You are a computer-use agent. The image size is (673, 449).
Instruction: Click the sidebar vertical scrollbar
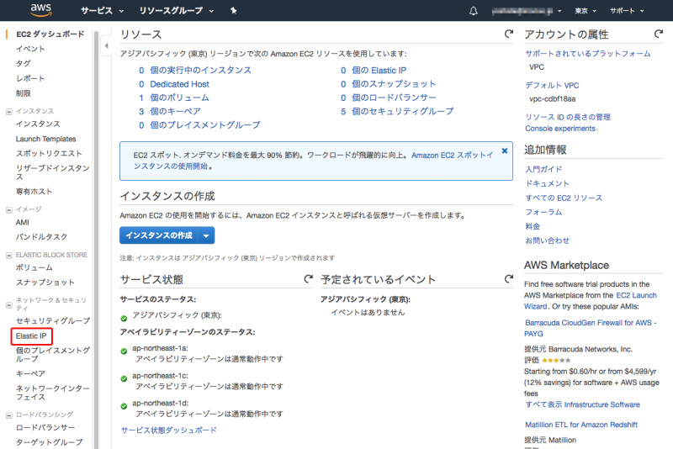(96, 240)
